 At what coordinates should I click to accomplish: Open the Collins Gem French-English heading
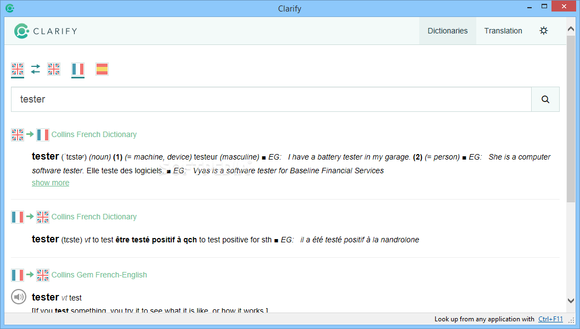pos(99,275)
